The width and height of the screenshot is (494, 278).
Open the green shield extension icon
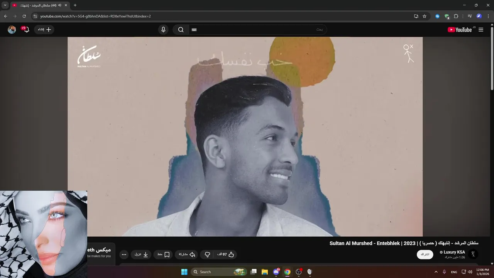(447, 16)
